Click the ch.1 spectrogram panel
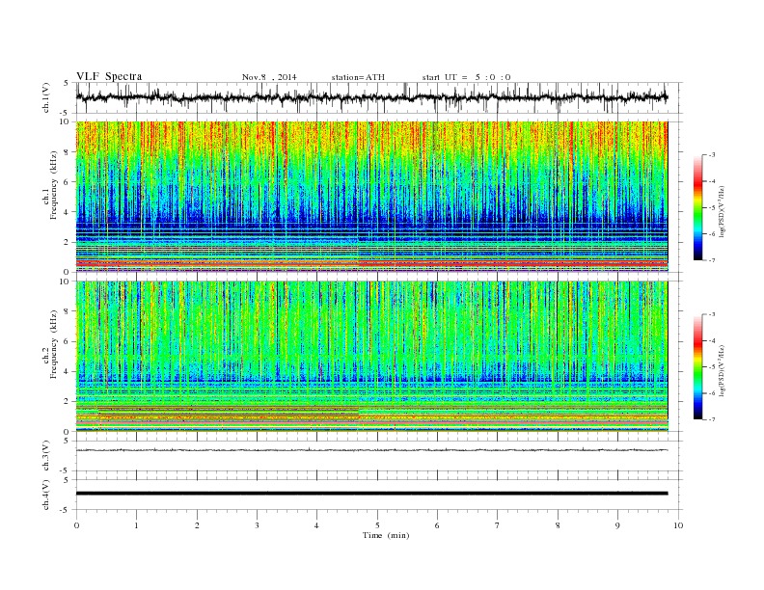 371,197
